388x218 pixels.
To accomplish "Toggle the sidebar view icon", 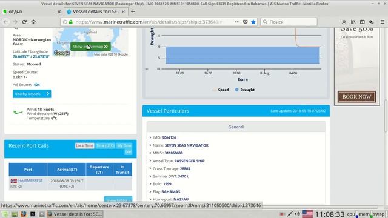I will click(x=363, y=22).
